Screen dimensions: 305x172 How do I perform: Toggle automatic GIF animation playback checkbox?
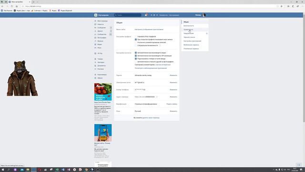tap(136, 55)
